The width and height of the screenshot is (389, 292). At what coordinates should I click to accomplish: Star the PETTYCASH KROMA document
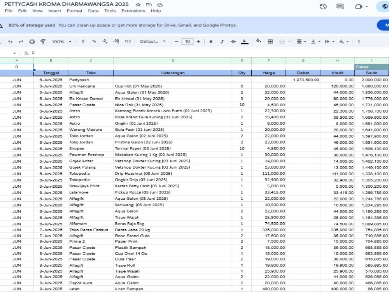[x=138, y=4]
